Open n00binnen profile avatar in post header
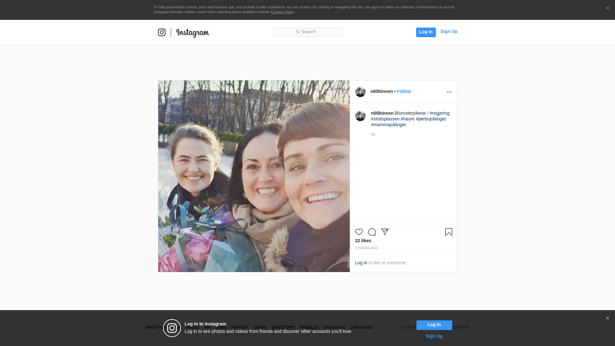 tap(360, 92)
